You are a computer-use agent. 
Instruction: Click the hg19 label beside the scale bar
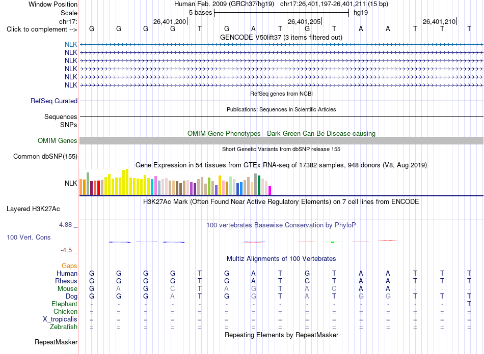tap(361, 13)
